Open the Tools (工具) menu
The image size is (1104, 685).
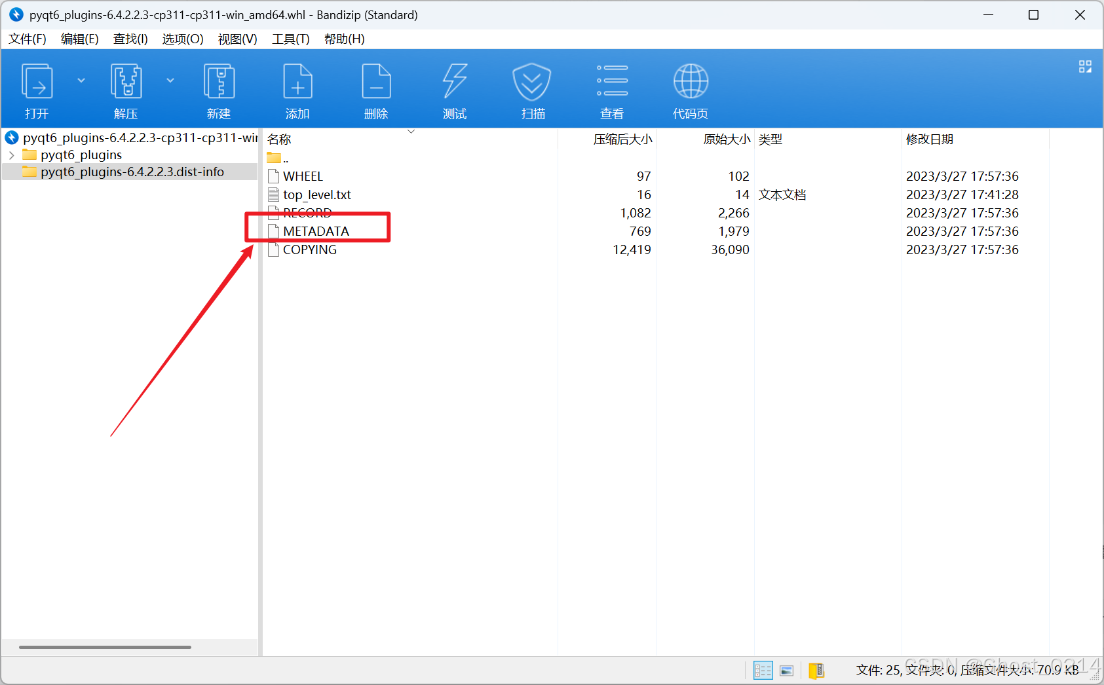coord(291,39)
